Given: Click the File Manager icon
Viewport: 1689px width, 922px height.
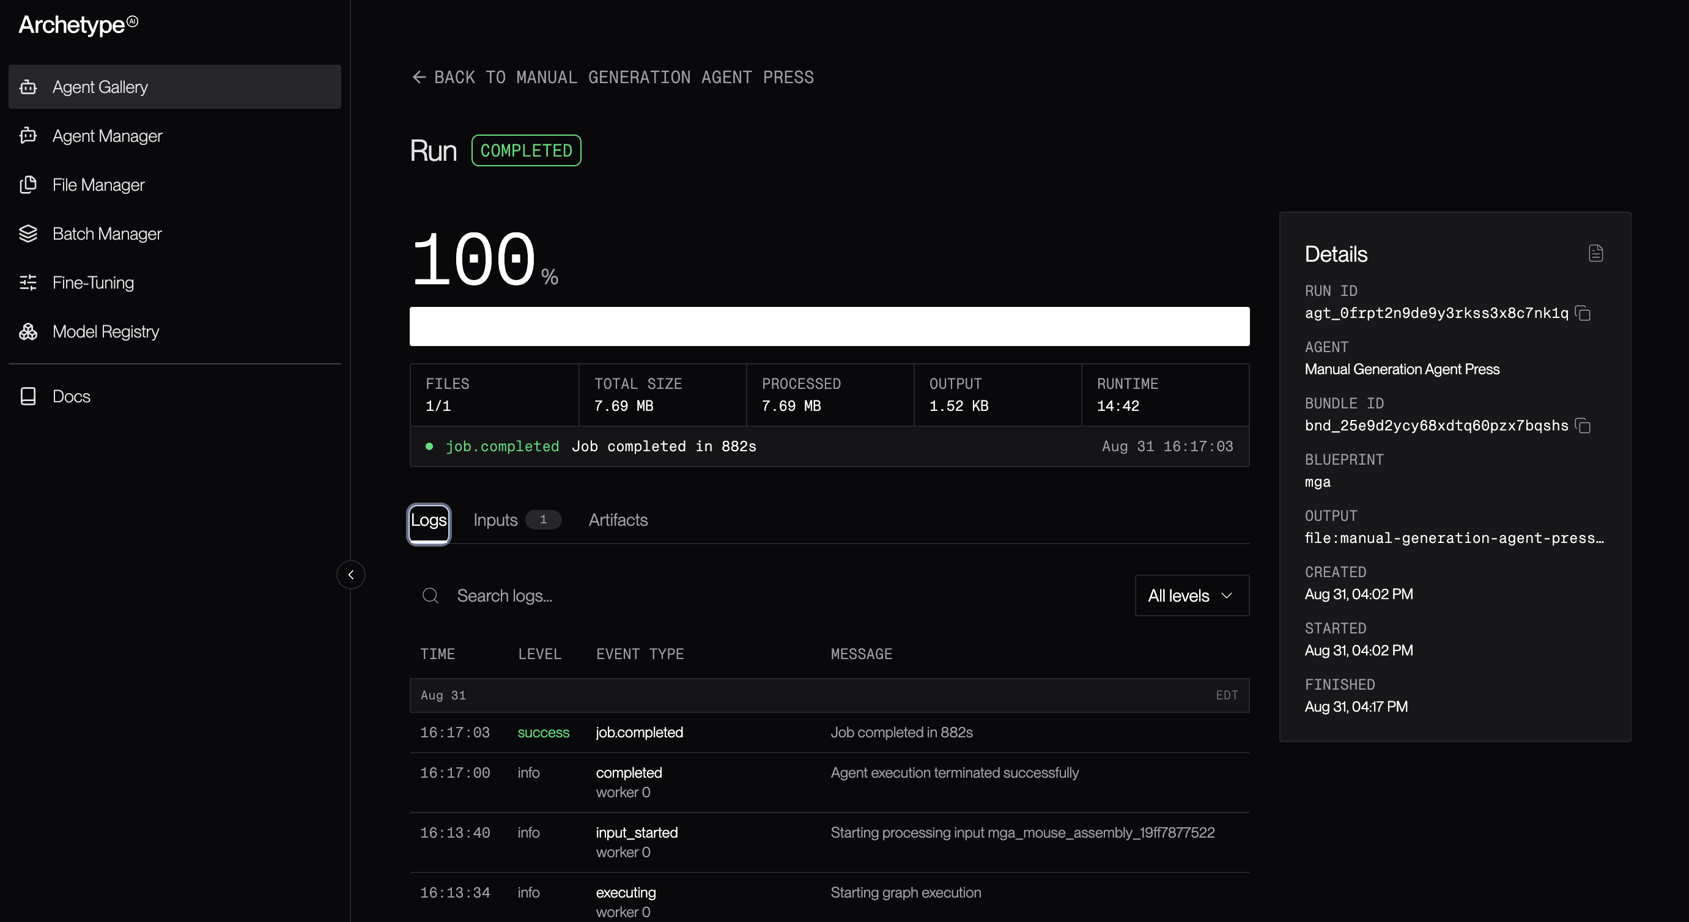Looking at the screenshot, I should click(28, 185).
